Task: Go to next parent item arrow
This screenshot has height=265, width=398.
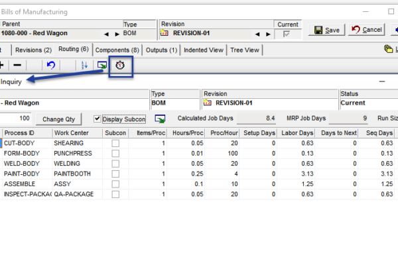Action: point(117,34)
